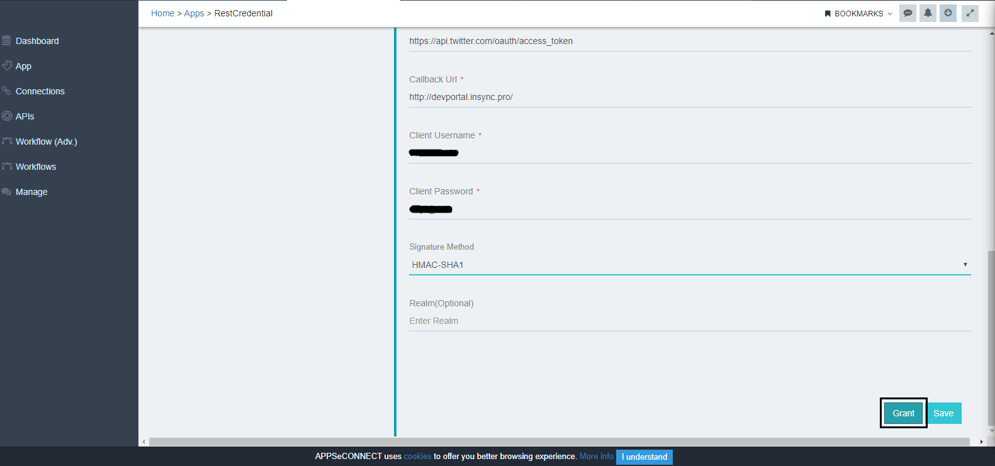Open the Workflow (Adv.) menu item

click(47, 141)
